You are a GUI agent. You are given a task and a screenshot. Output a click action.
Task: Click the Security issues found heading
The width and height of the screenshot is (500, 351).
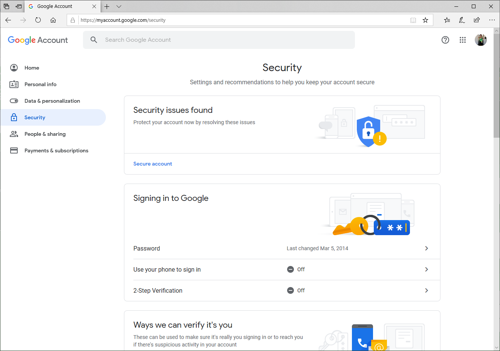[173, 110]
